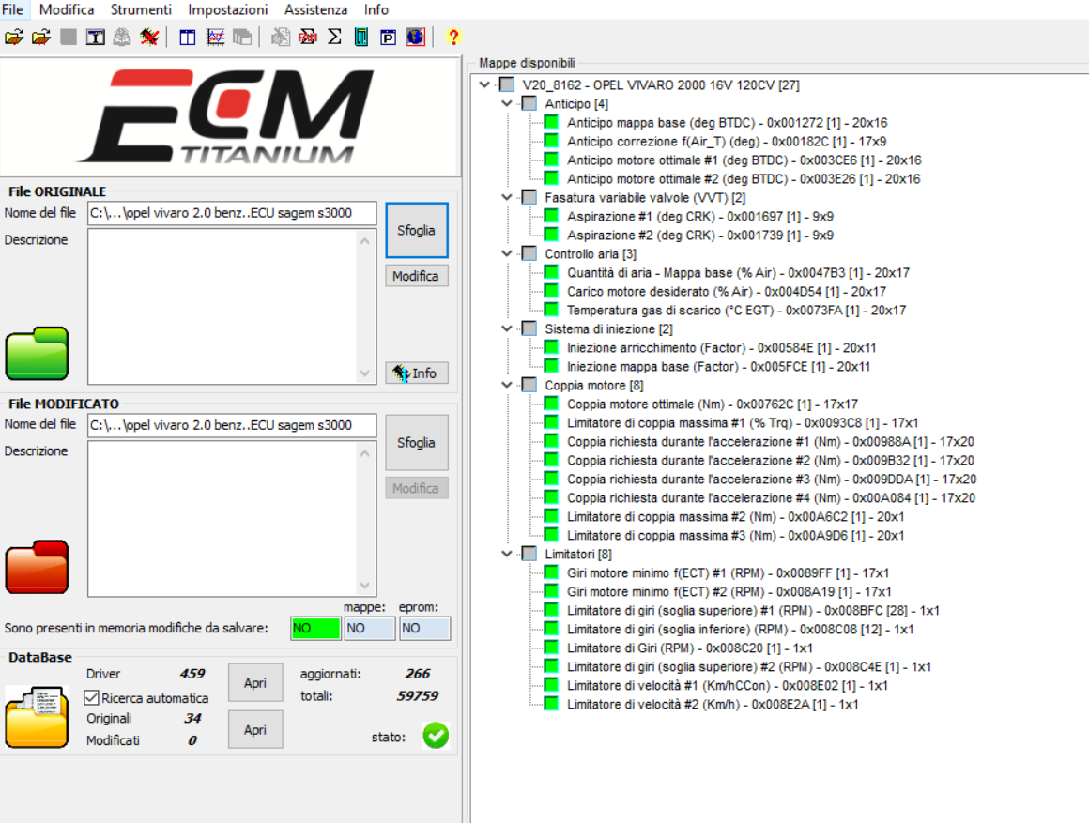This screenshot has height=823, width=1089.
Task: Click Modifica button under File ORIGINALE
Action: tap(417, 276)
